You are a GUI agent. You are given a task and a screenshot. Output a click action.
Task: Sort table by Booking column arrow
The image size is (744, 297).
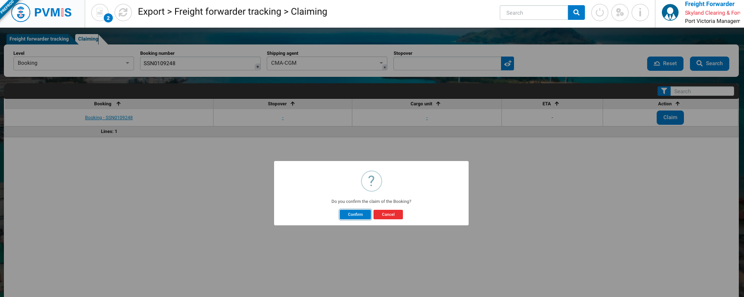pos(118,104)
